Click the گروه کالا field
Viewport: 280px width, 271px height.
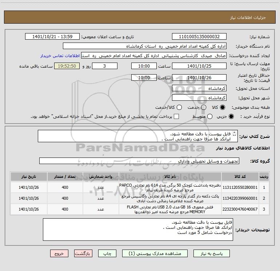[x=139, y=161]
